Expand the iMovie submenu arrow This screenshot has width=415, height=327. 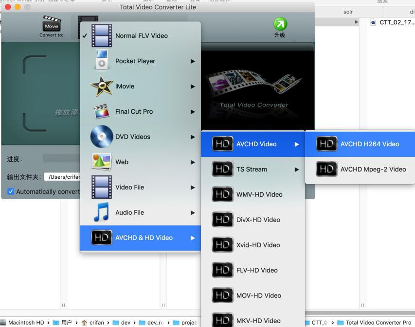coord(193,86)
